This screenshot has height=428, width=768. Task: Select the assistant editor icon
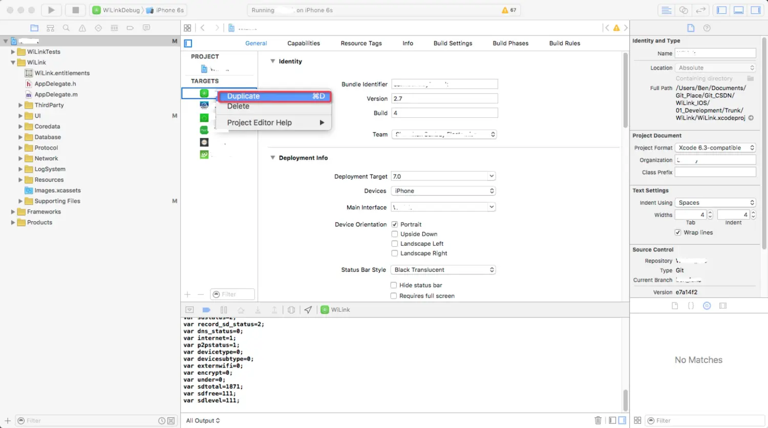(684, 10)
